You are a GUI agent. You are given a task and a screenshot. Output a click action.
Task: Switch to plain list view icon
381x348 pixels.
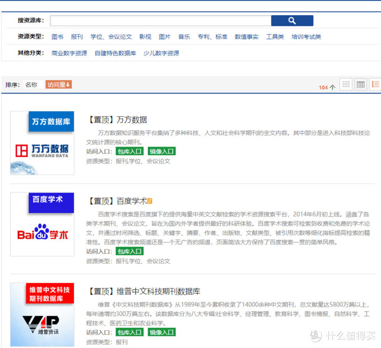(346, 84)
